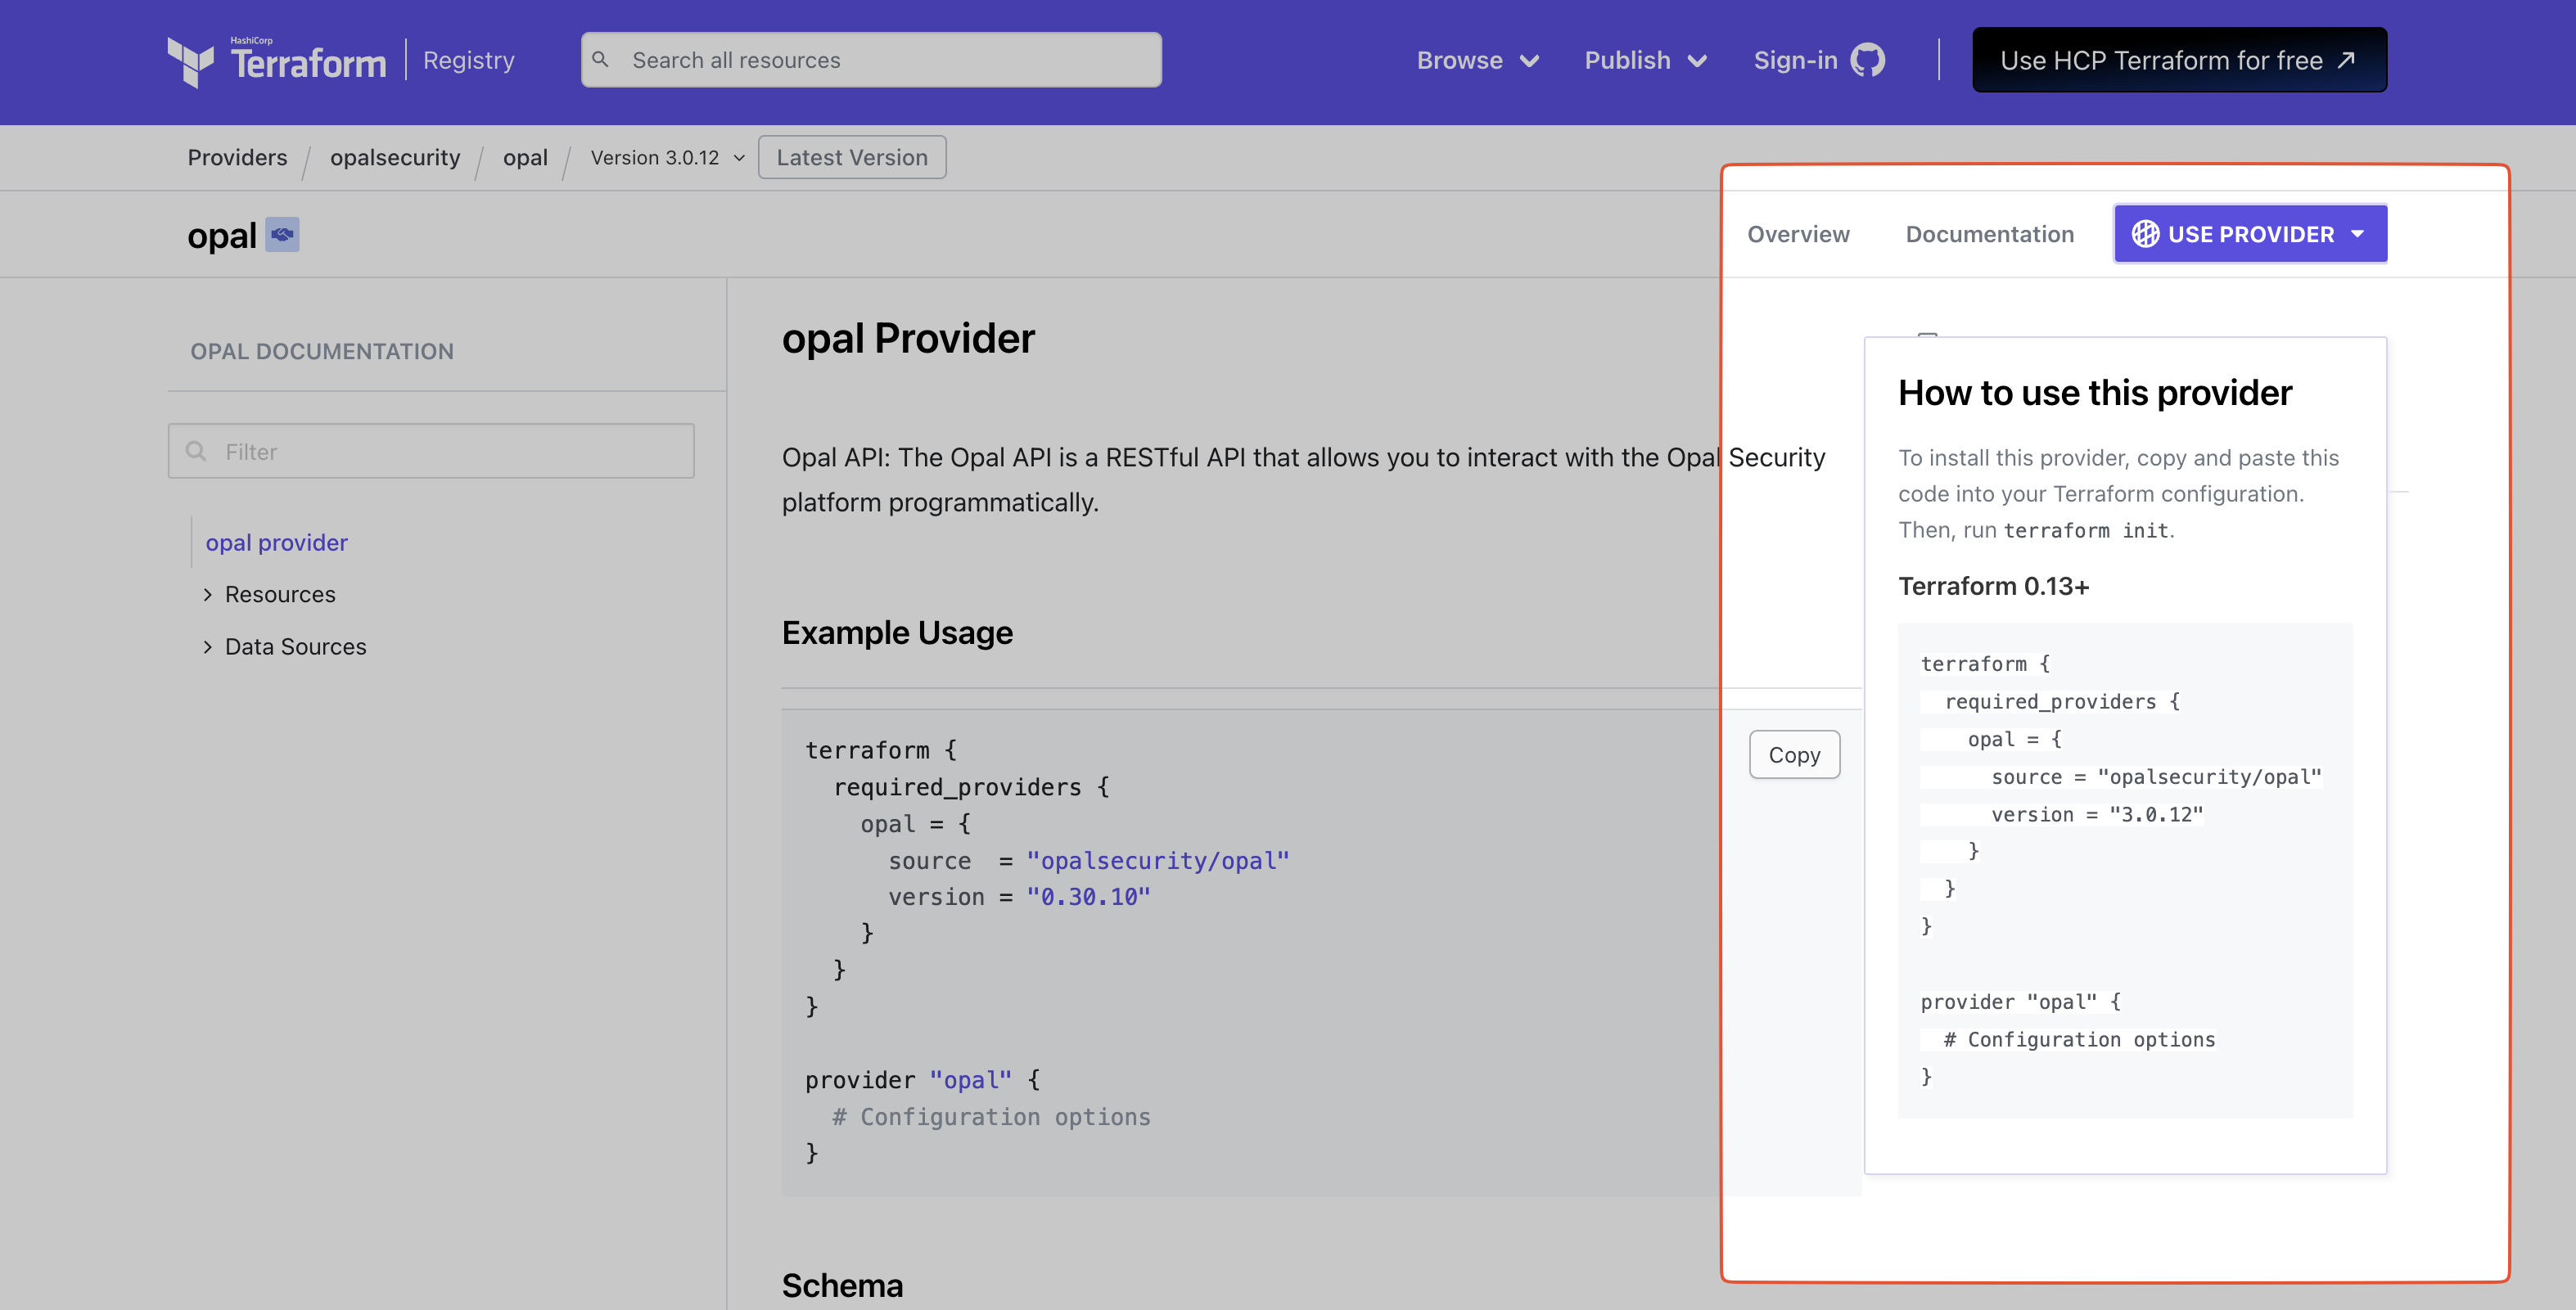2576x1310 pixels.
Task: Open the Publish dropdown menu
Action: (1645, 60)
